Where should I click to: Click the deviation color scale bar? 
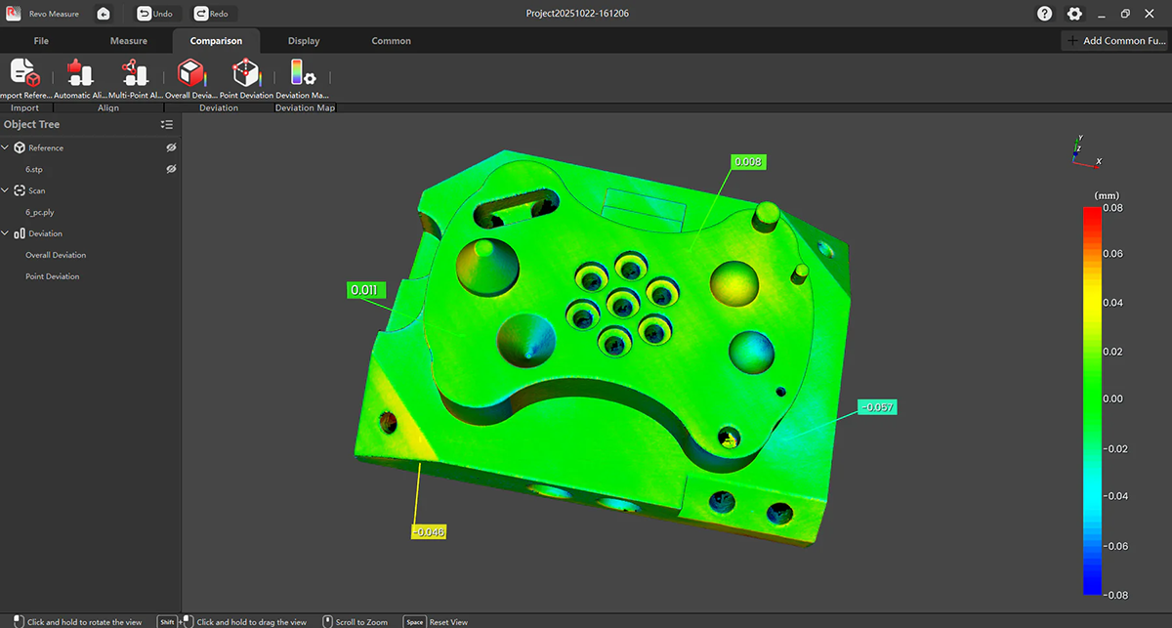pyautogui.click(x=1092, y=400)
